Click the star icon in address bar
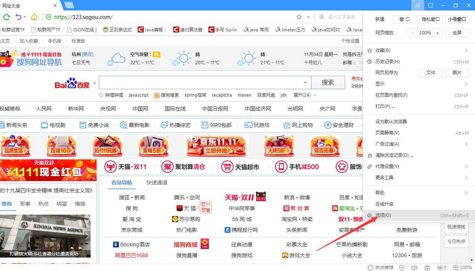The width and height of the screenshot is (475, 271). [298, 17]
